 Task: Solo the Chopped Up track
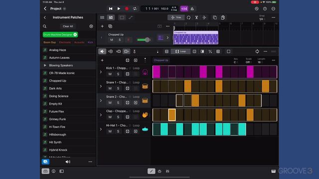[x=120, y=40]
